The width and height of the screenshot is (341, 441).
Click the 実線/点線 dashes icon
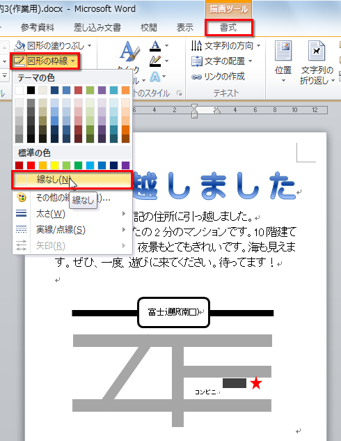[x=22, y=229]
